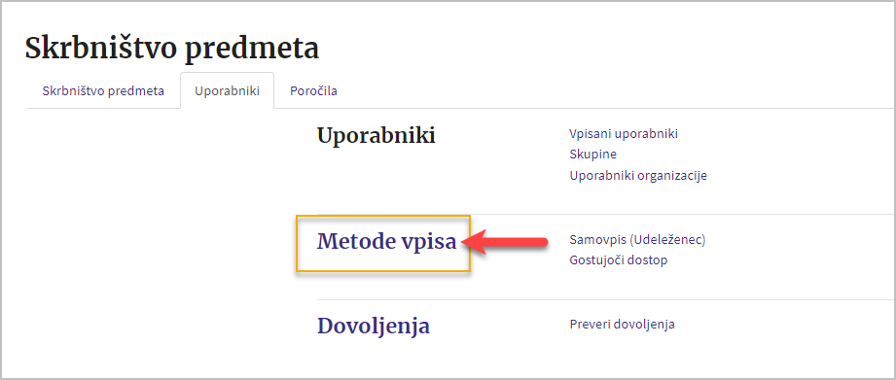Open the Vpisani uporabniki link
Viewport: 896px width, 380px height.
tap(624, 133)
